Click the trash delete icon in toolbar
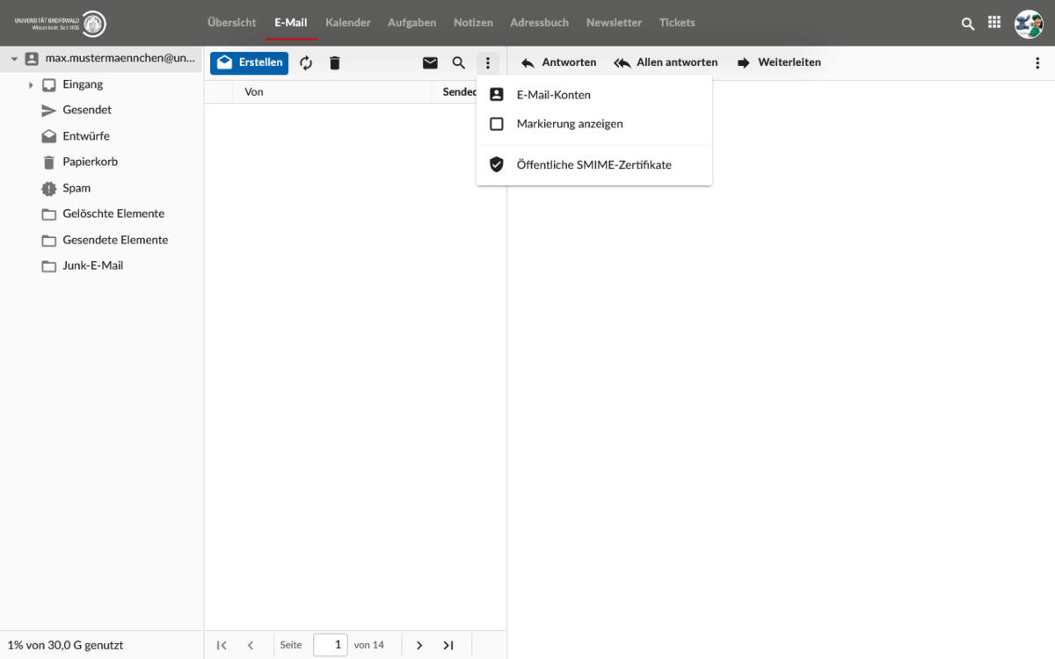Screen dimensions: 1055x659 (334, 63)
